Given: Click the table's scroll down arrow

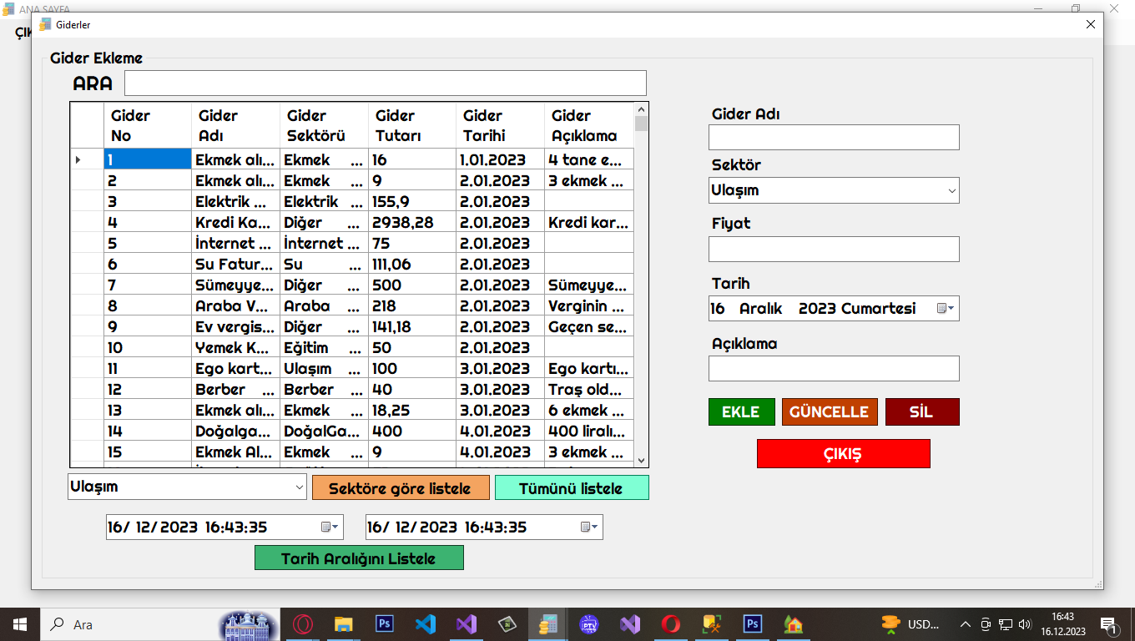Looking at the screenshot, I should click(x=641, y=460).
